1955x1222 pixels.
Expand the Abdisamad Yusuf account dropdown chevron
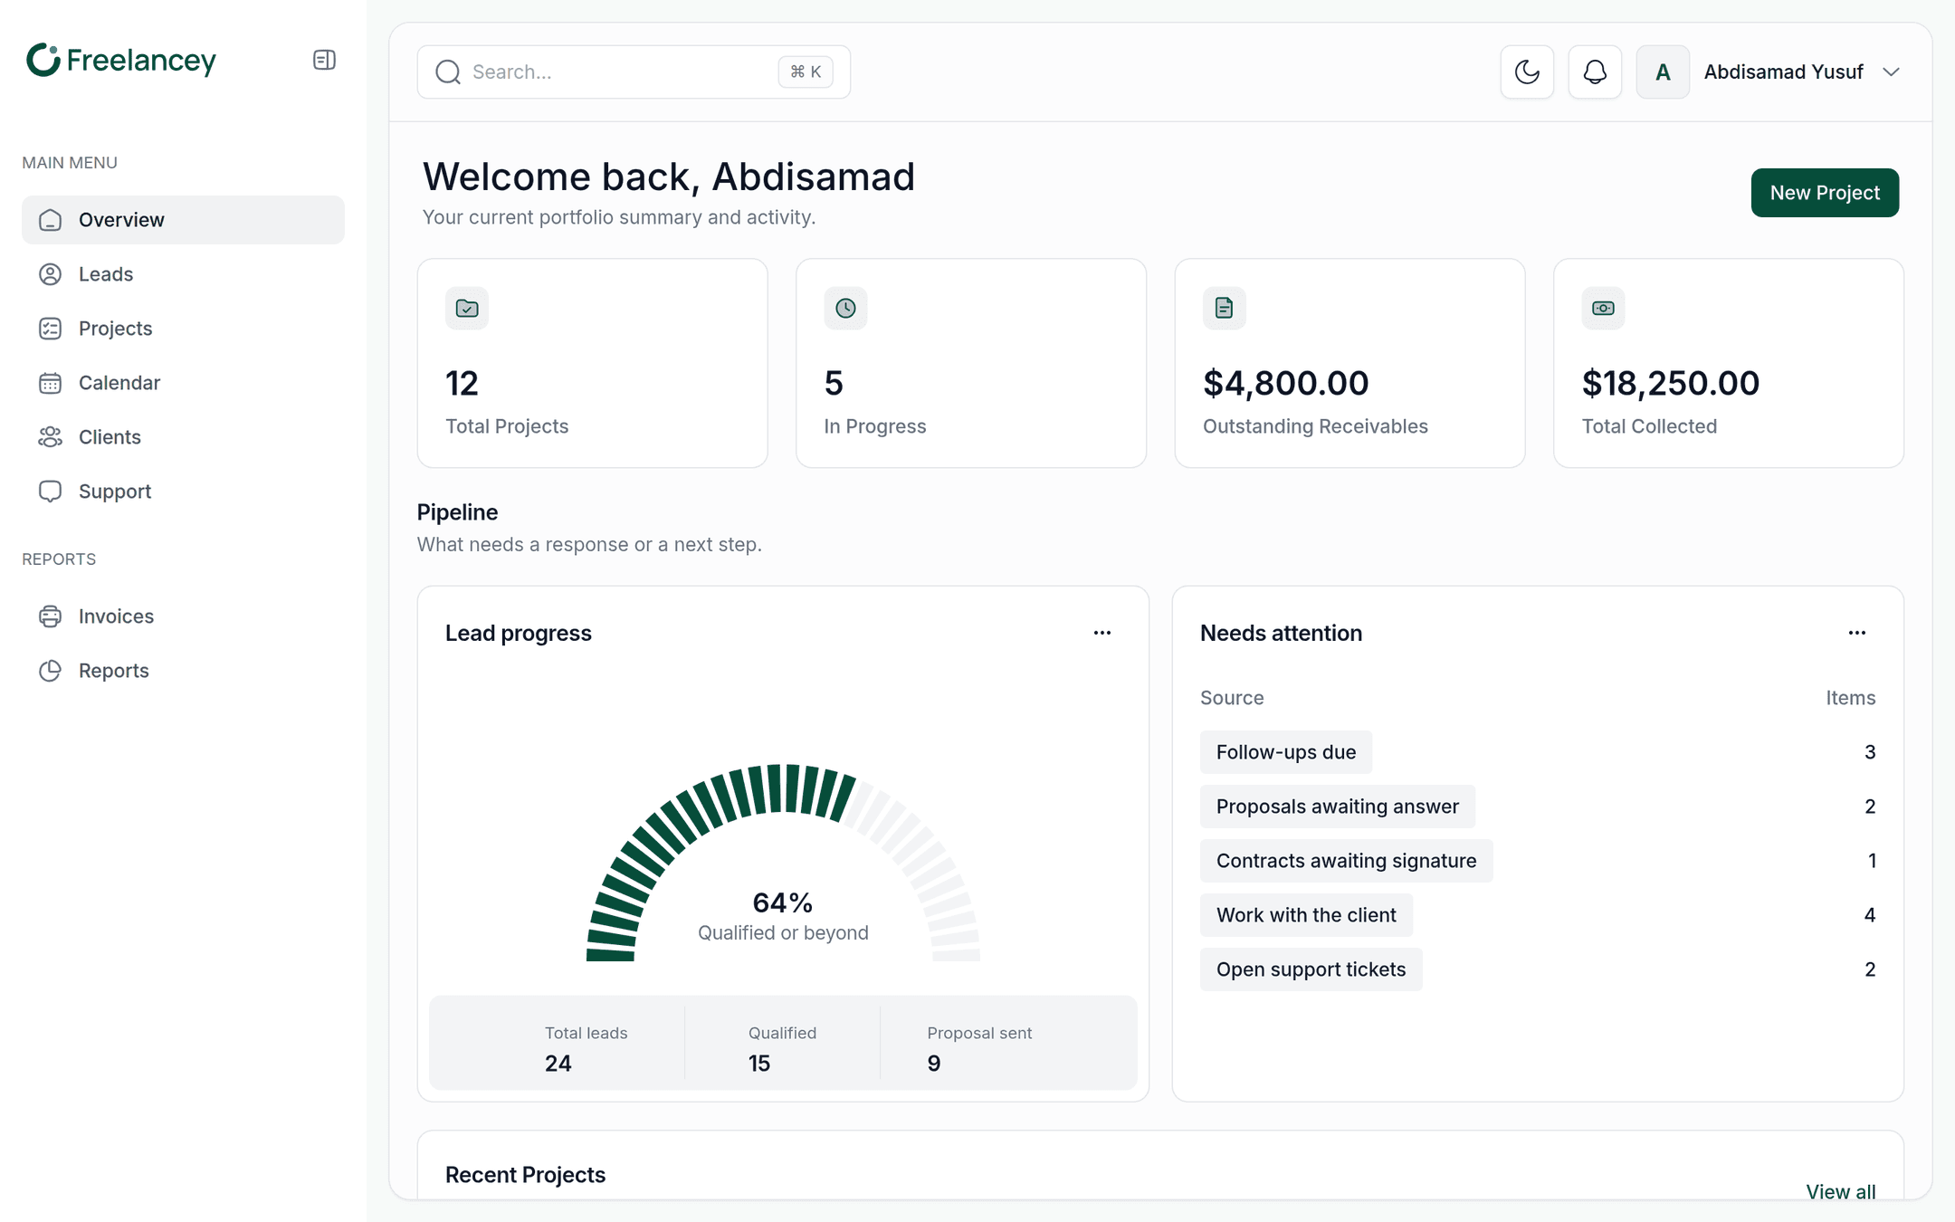pyautogui.click(x=1891, y=72)
